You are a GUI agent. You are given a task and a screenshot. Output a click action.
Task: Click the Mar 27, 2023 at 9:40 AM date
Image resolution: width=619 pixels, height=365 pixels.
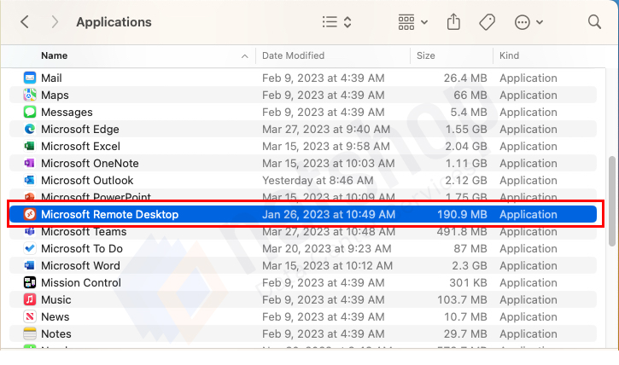[x=326, y=130]
